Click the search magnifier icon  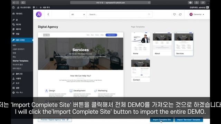point(149,14)
